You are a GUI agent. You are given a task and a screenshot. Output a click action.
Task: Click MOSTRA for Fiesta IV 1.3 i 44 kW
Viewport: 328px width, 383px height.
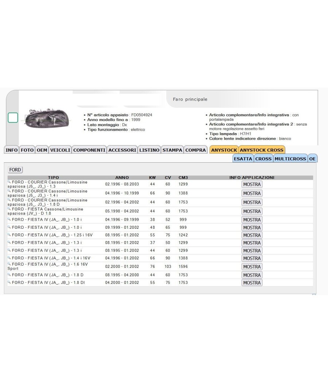pyautogui.click(x=252, y=251)
